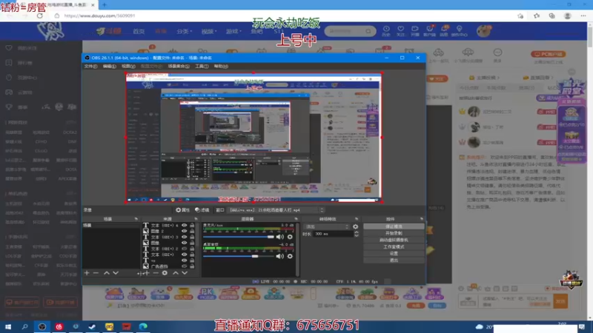Image resolution: width=593 pixels, height=333 pixels.
Task: Open the scene transition type dropdown
Action: point(327,226)
